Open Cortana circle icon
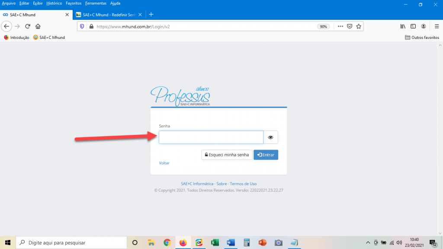 135,243
